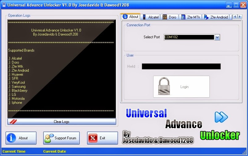Minimize the Universal Advance Unlocker window

tap(228, 5)
